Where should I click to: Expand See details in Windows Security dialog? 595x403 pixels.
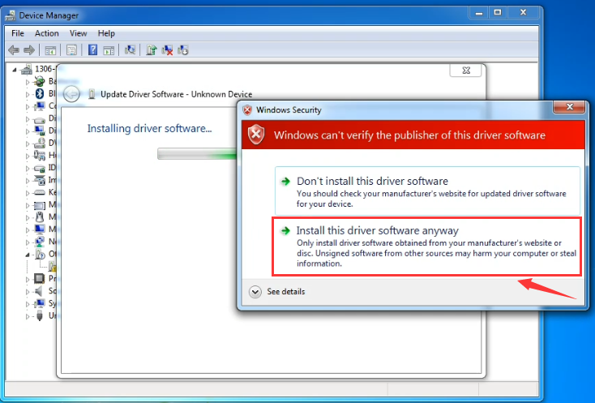(x=255, y=291)
